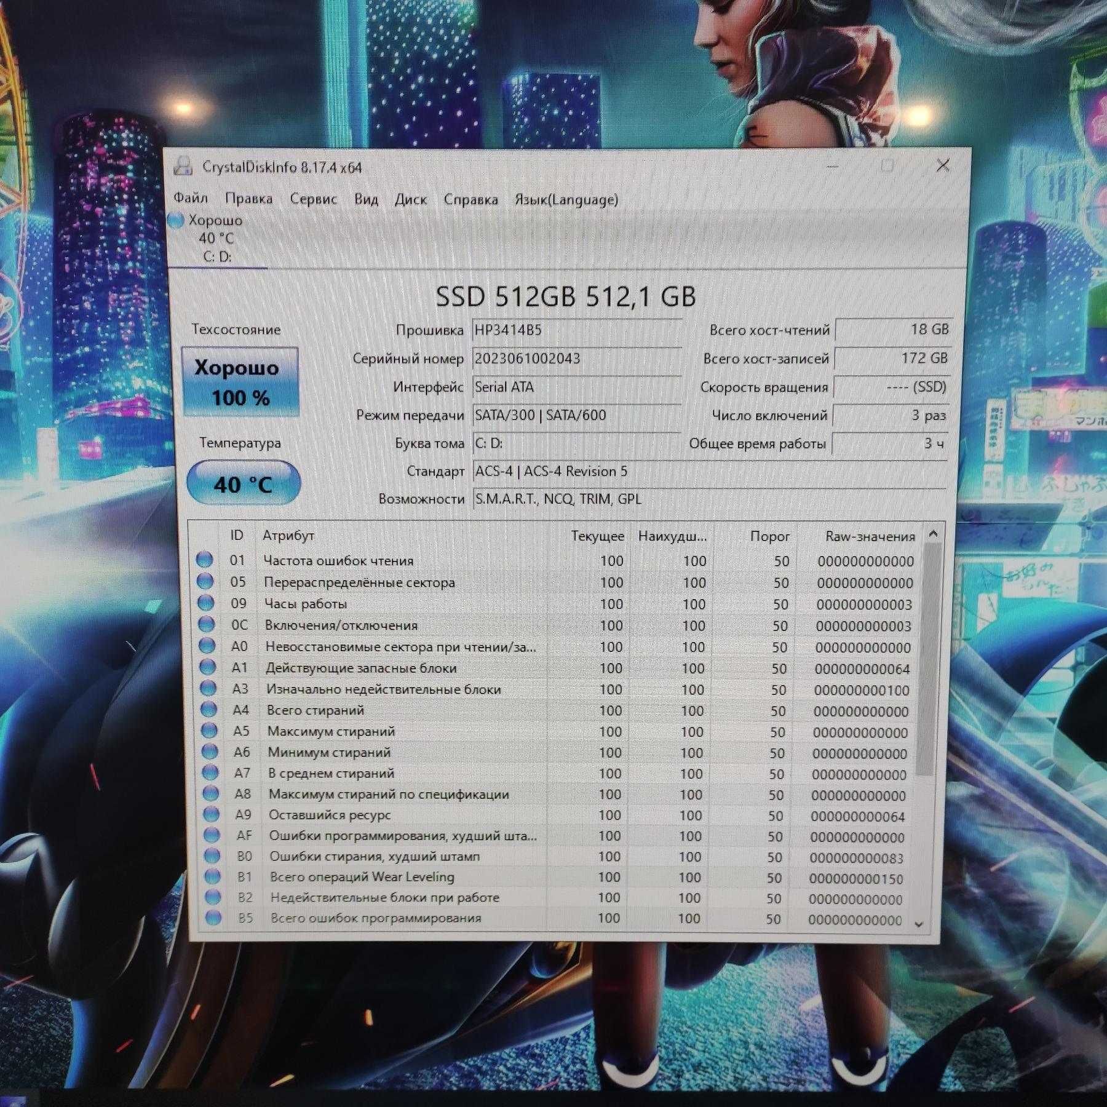
Task: Click the status icon for attribute A9
Action: click(211, 814)
